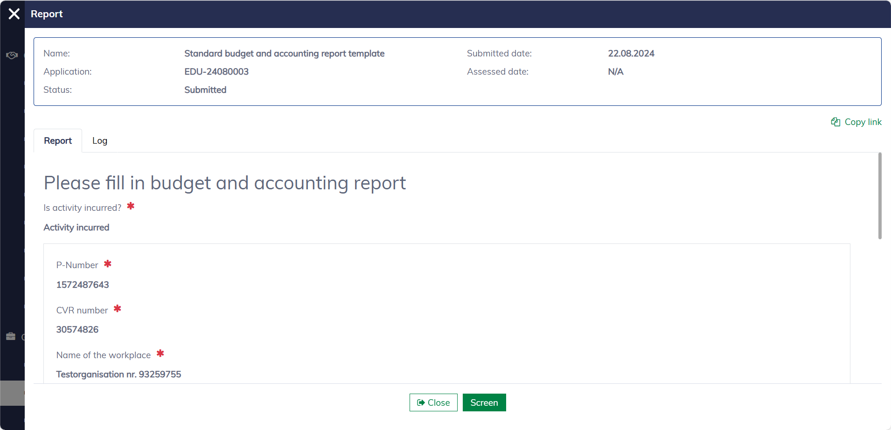
Task: Click the P-Number value 1572487643
Action: pyautogui.click(x=83, y=285)
